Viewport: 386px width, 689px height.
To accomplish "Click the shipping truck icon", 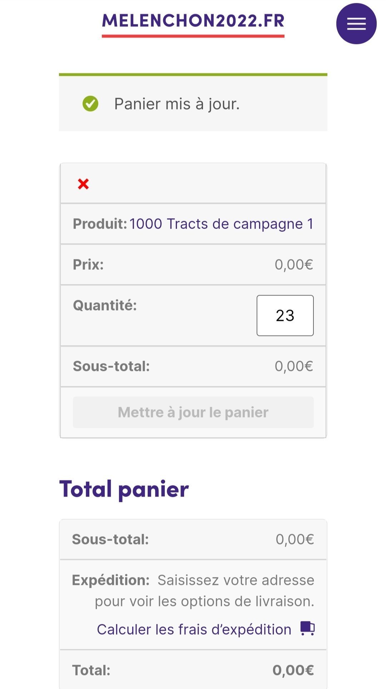I will pos(307,629).
